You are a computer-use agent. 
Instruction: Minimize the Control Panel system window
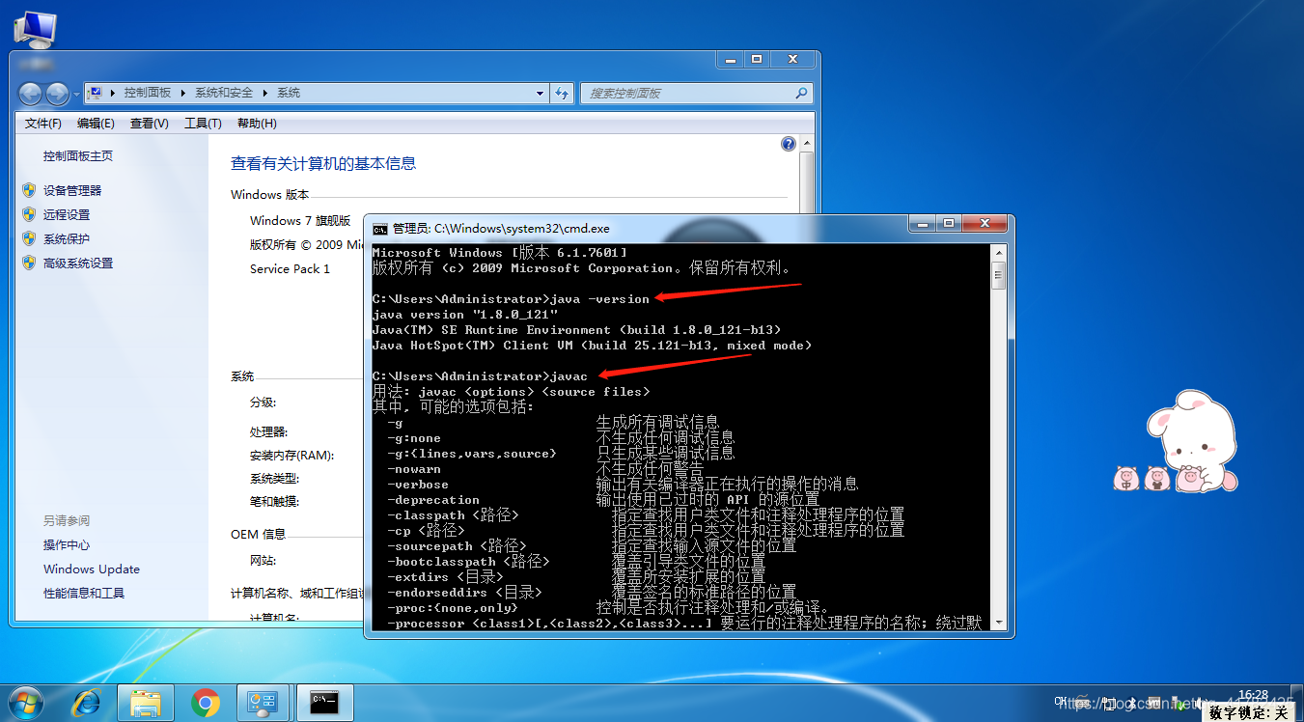tap(732, 59)
